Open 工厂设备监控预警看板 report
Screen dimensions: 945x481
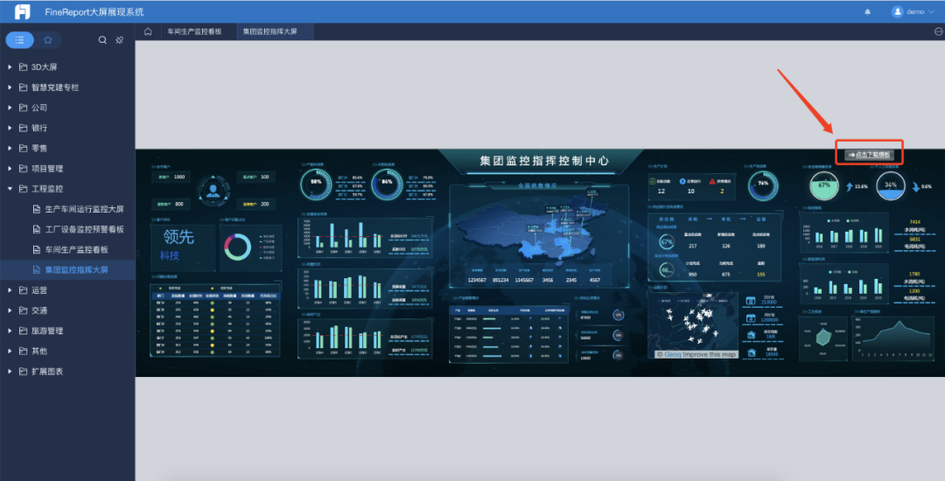(84, 229)
